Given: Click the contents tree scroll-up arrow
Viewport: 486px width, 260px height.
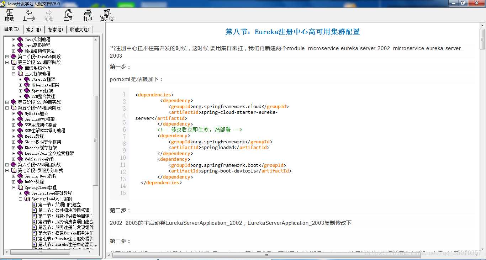Looking at the screenshot, I should (x=95, y=39).
